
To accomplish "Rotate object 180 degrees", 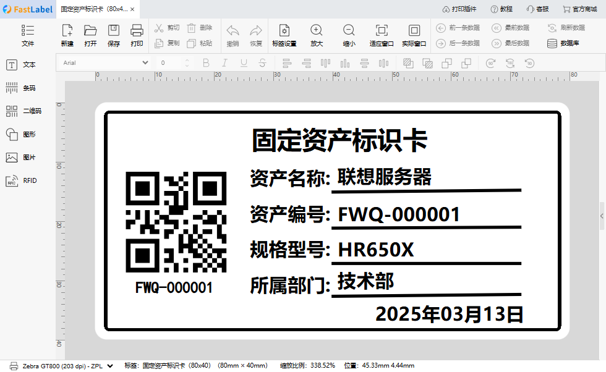I will click(510, 63).
